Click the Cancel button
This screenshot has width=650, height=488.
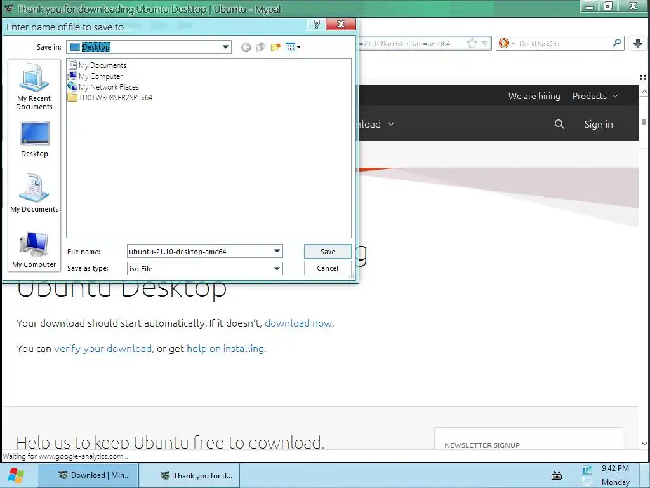pos(328,268)
